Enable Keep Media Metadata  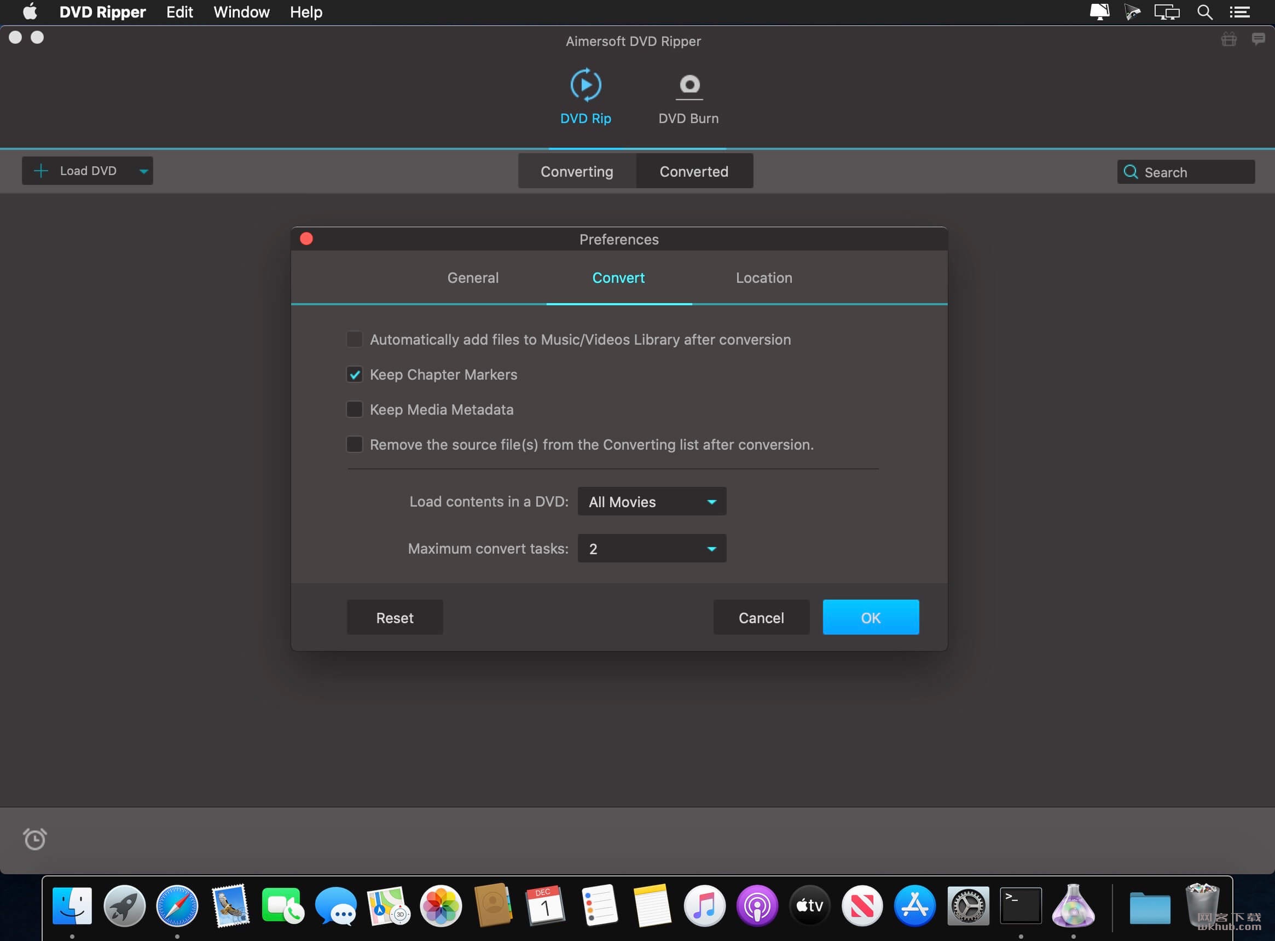(x=355, y=410)
